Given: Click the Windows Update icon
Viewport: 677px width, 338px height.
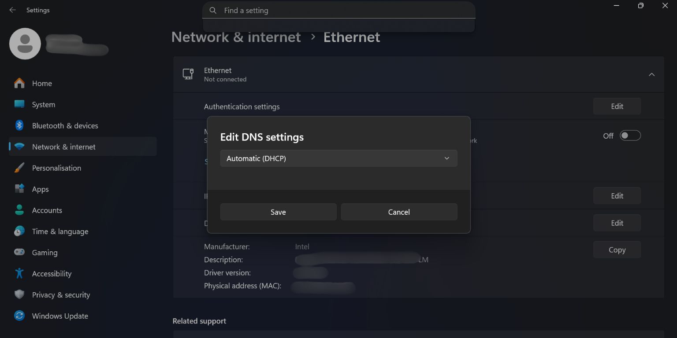Looking at the screenshot, I should pyautogui.click(x=19, y=316).
